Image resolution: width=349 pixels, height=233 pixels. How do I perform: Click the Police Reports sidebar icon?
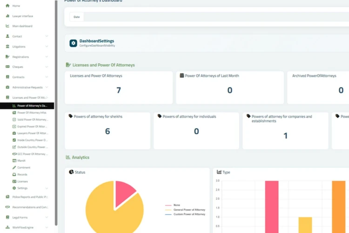coord(7,197)
